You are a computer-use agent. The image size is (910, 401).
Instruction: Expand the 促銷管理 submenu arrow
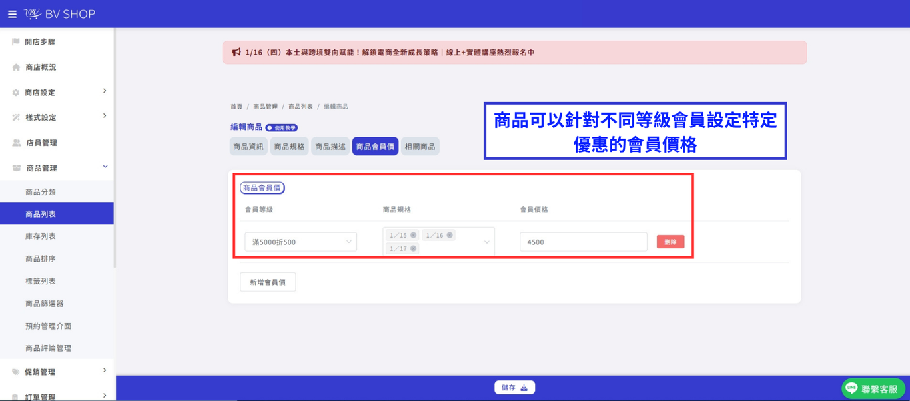pyautogui.click(x=105, y=370)
